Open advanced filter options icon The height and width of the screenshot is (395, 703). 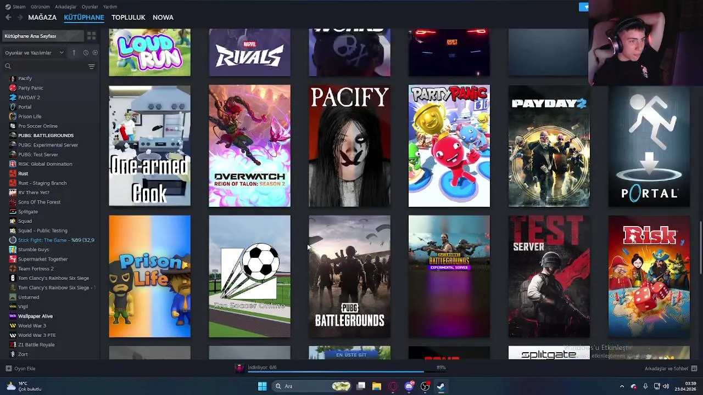click(91, 66)
